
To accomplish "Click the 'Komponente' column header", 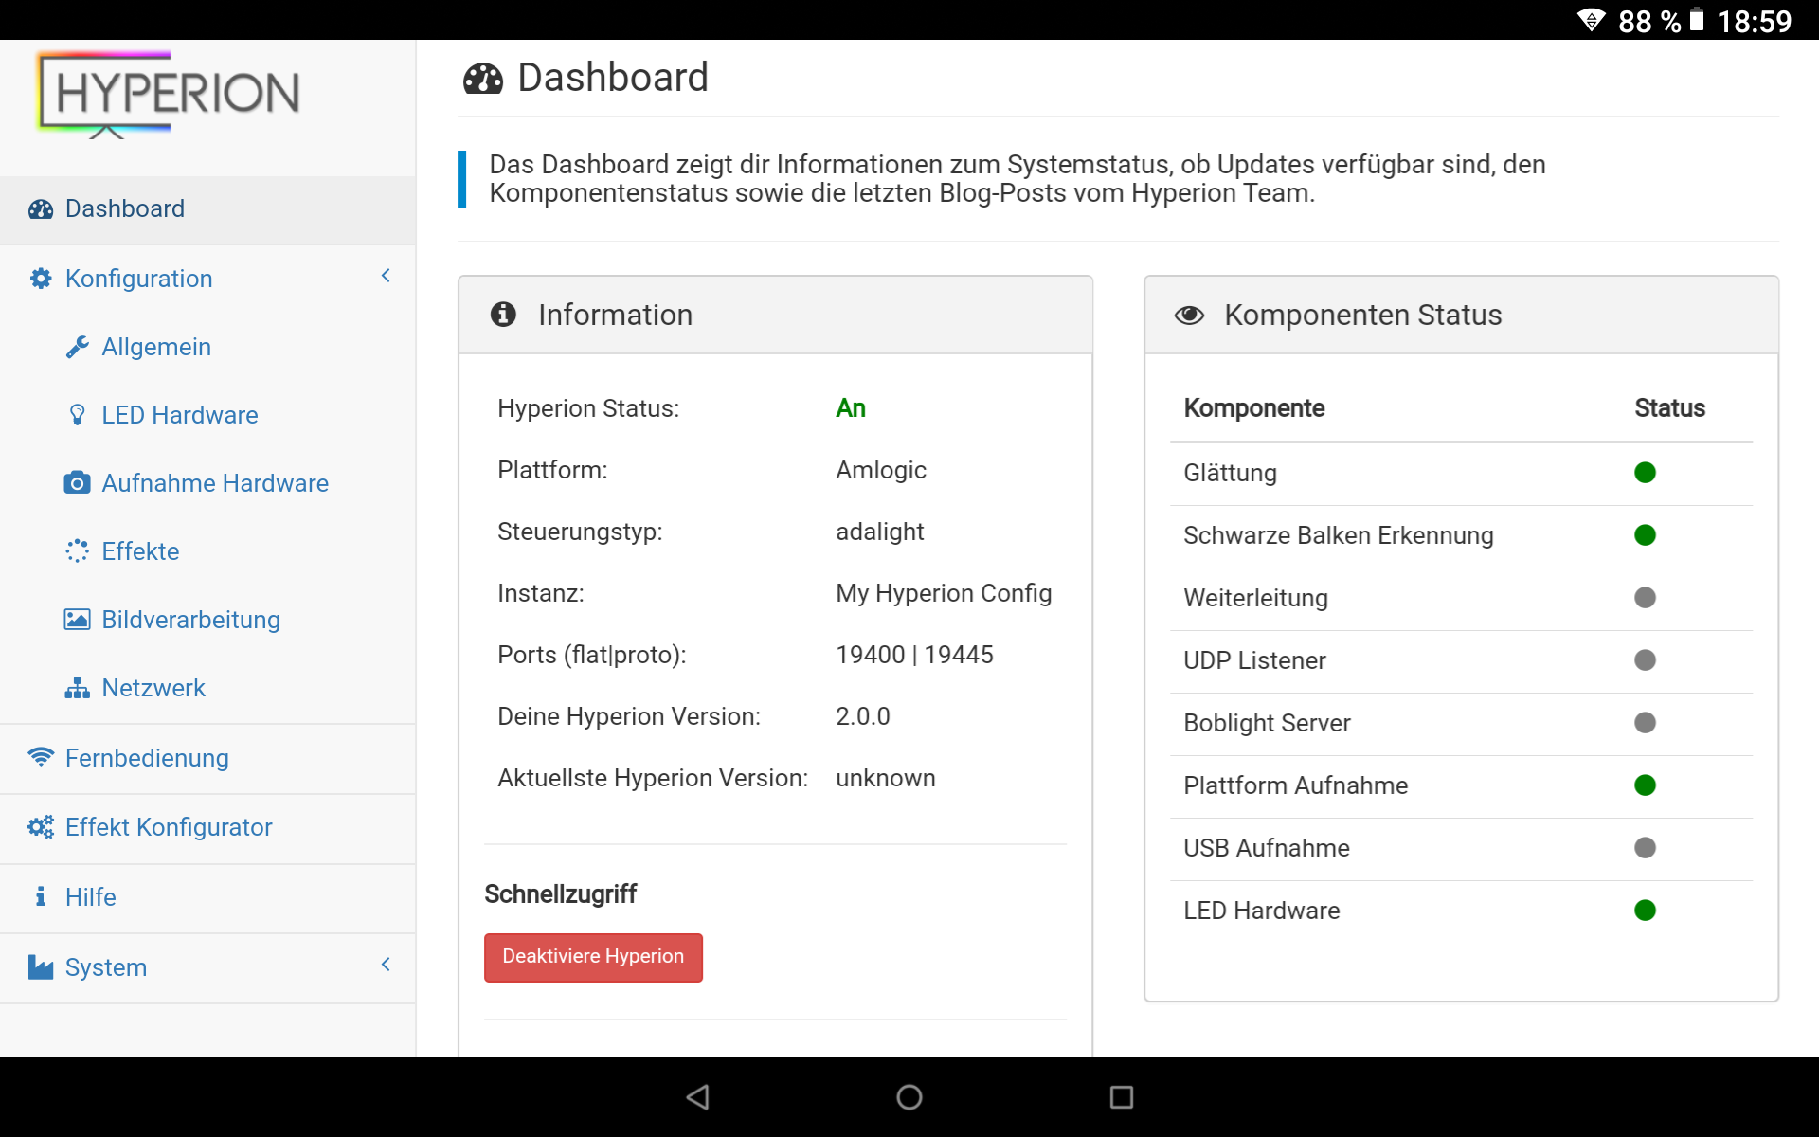I will pos(1254,408).
